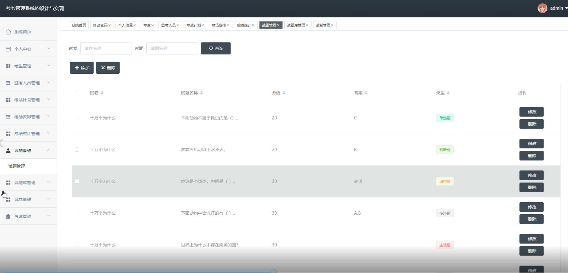Open 系统首页 via the home icon
The width and height of the screenshot is (568, 273).
(x=8, y=32)
